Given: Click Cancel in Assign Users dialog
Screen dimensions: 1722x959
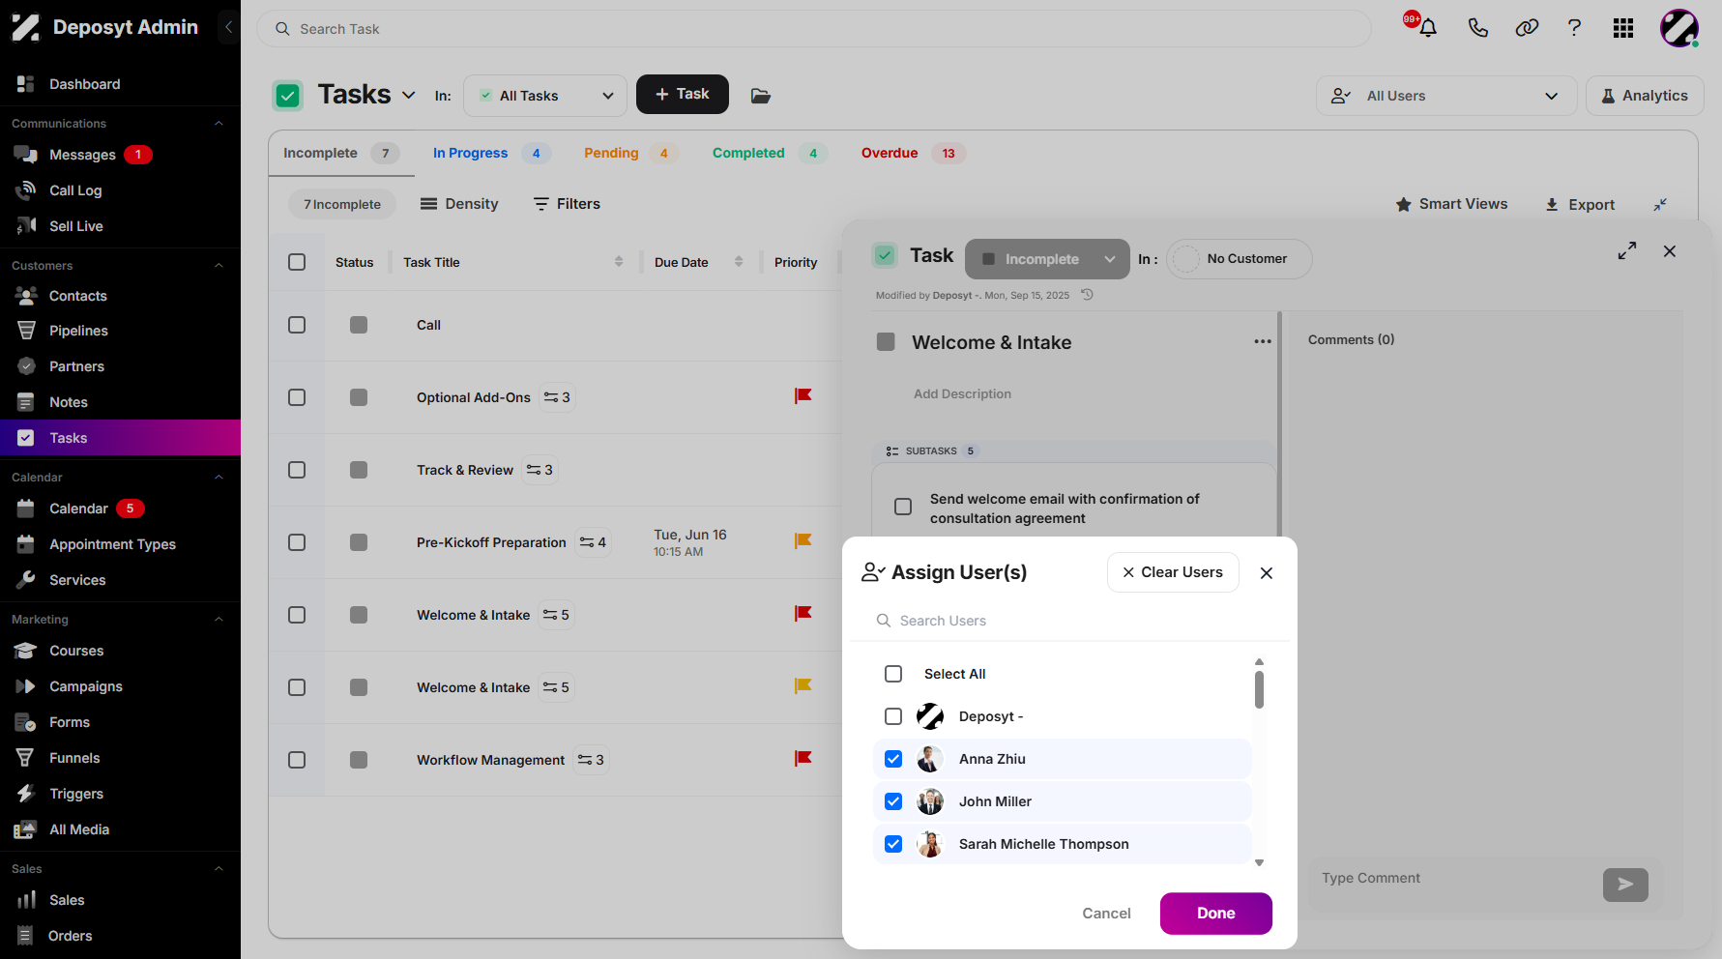Looking at the screenshot, I should [1106, 914].
